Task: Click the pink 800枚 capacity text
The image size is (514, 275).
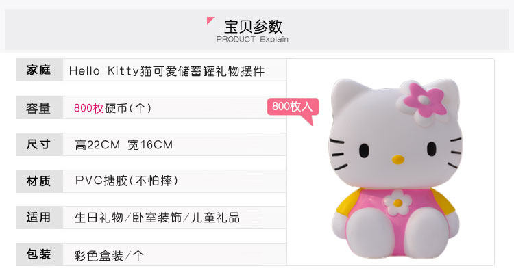Action: click(89, 108)
